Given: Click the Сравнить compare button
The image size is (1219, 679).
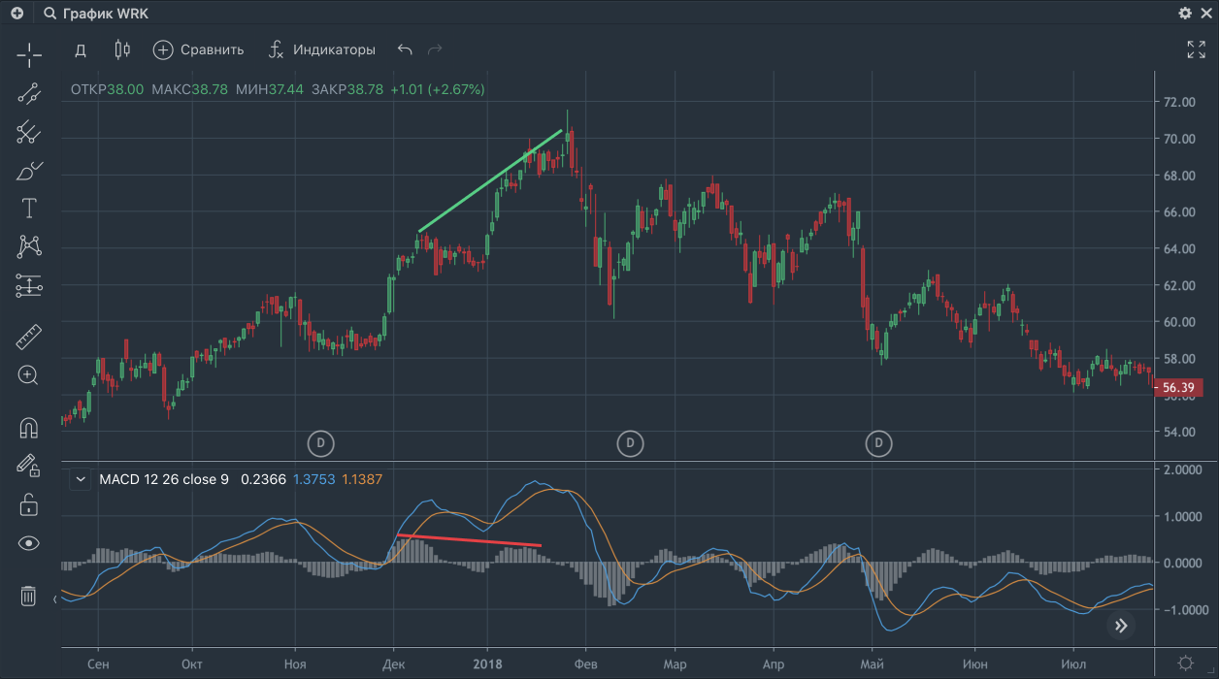Looking at the screenshot, I should pos(199,49).
